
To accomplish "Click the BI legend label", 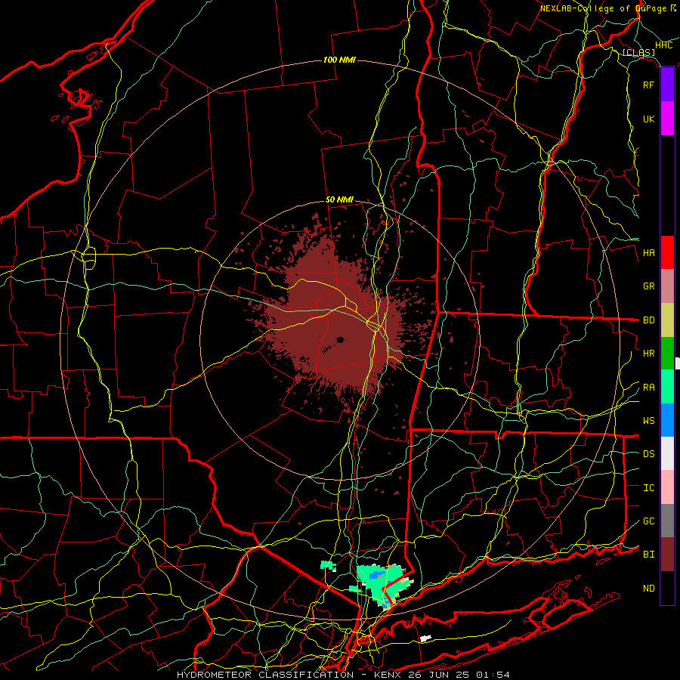I will click(648, 555).
